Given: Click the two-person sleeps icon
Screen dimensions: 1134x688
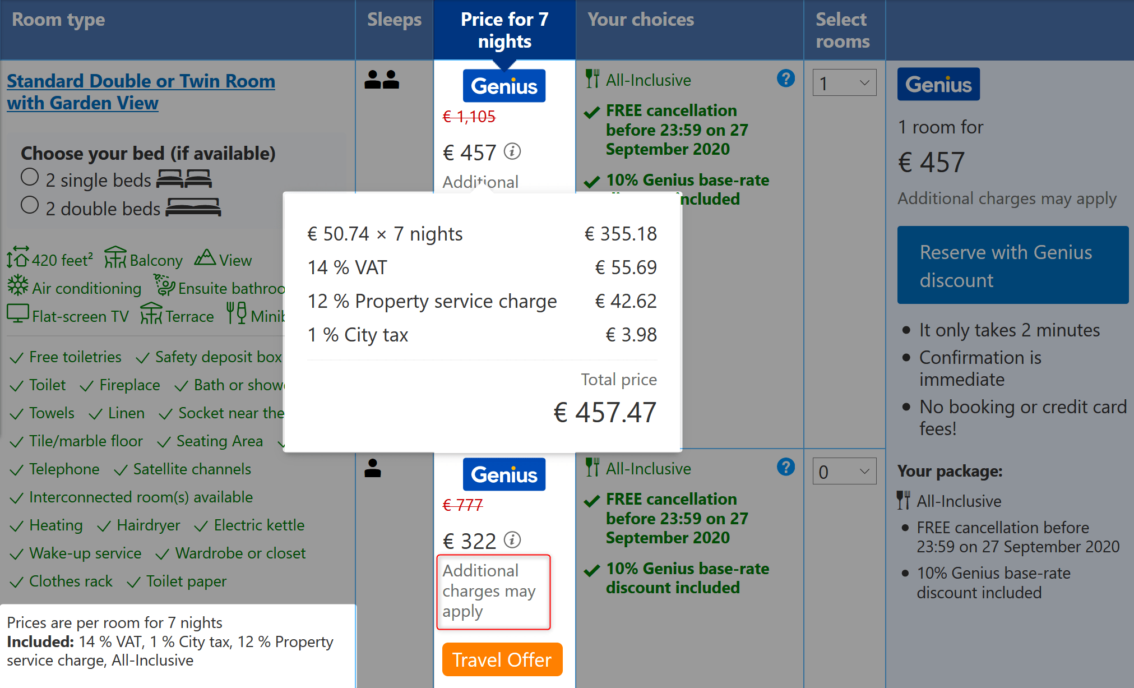Looking at the screenshot, I should coord(382,80).
